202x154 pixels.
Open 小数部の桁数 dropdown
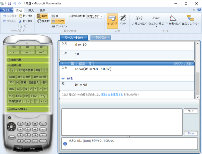click(x=95, y=16)
